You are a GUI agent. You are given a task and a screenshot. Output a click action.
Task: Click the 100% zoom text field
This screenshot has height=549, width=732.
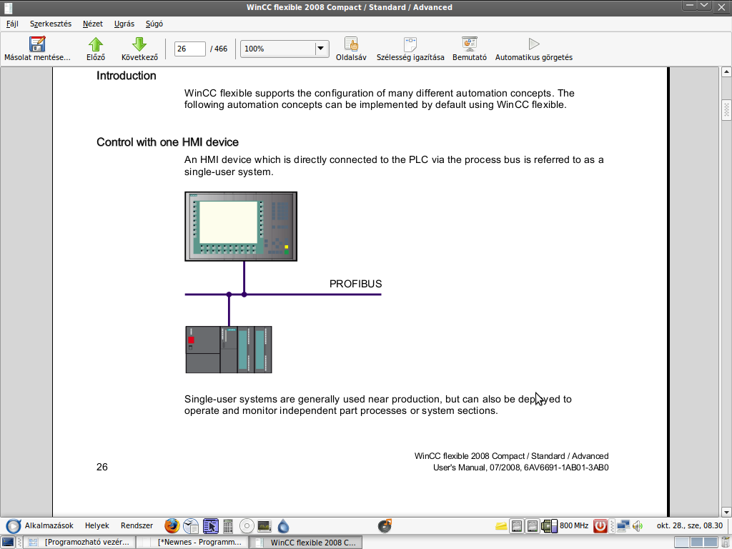pos(278,49)
